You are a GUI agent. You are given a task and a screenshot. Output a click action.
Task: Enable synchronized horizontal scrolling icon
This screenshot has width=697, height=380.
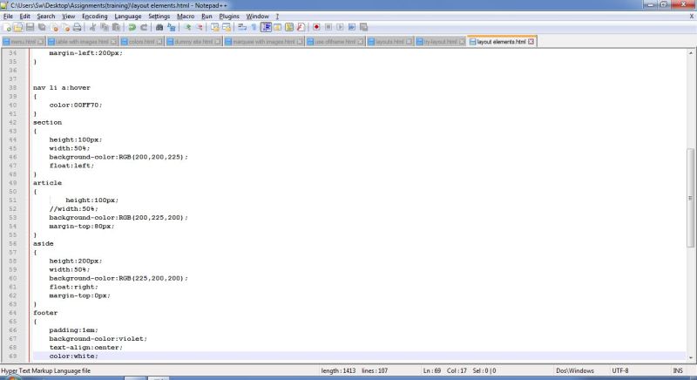click(x=227, y=27)
